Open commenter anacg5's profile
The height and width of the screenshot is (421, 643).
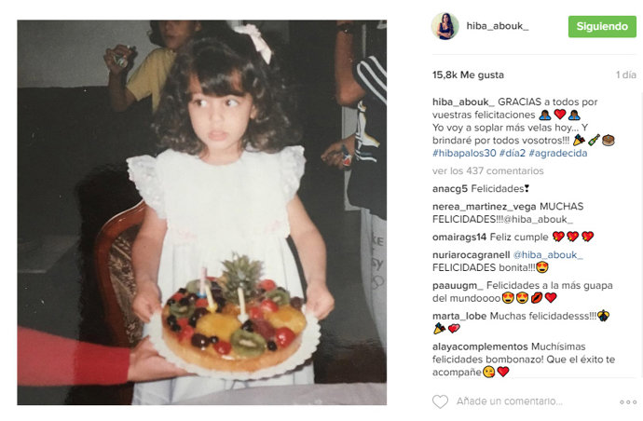pyautogui.click(x=450, y=189)
